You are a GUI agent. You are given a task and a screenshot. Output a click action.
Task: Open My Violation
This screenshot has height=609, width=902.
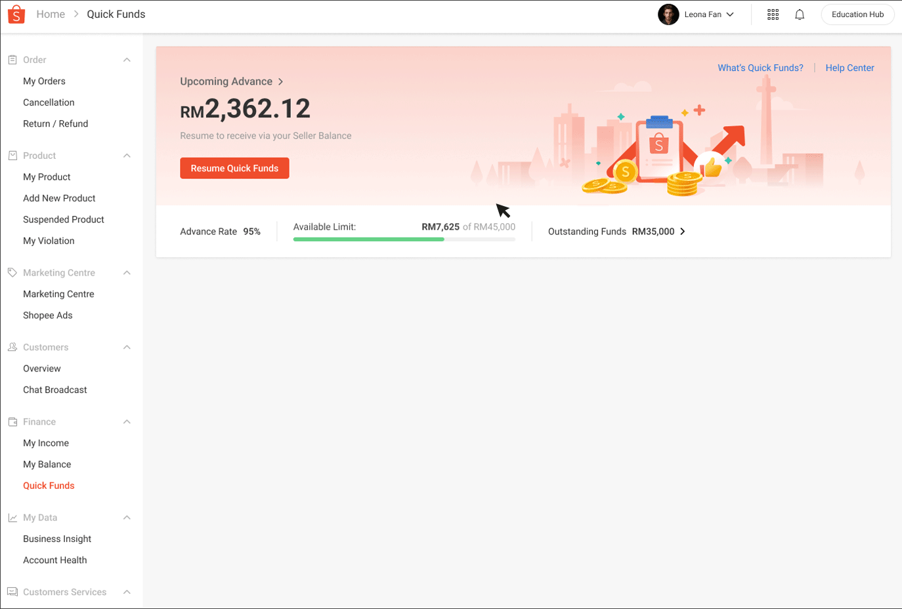pyautogui.click(x=49, y=241)
